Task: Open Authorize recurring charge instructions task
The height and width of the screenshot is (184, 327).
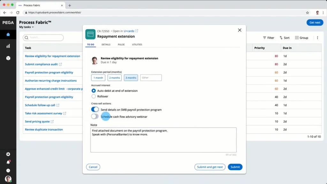Action: coord(51,80)
